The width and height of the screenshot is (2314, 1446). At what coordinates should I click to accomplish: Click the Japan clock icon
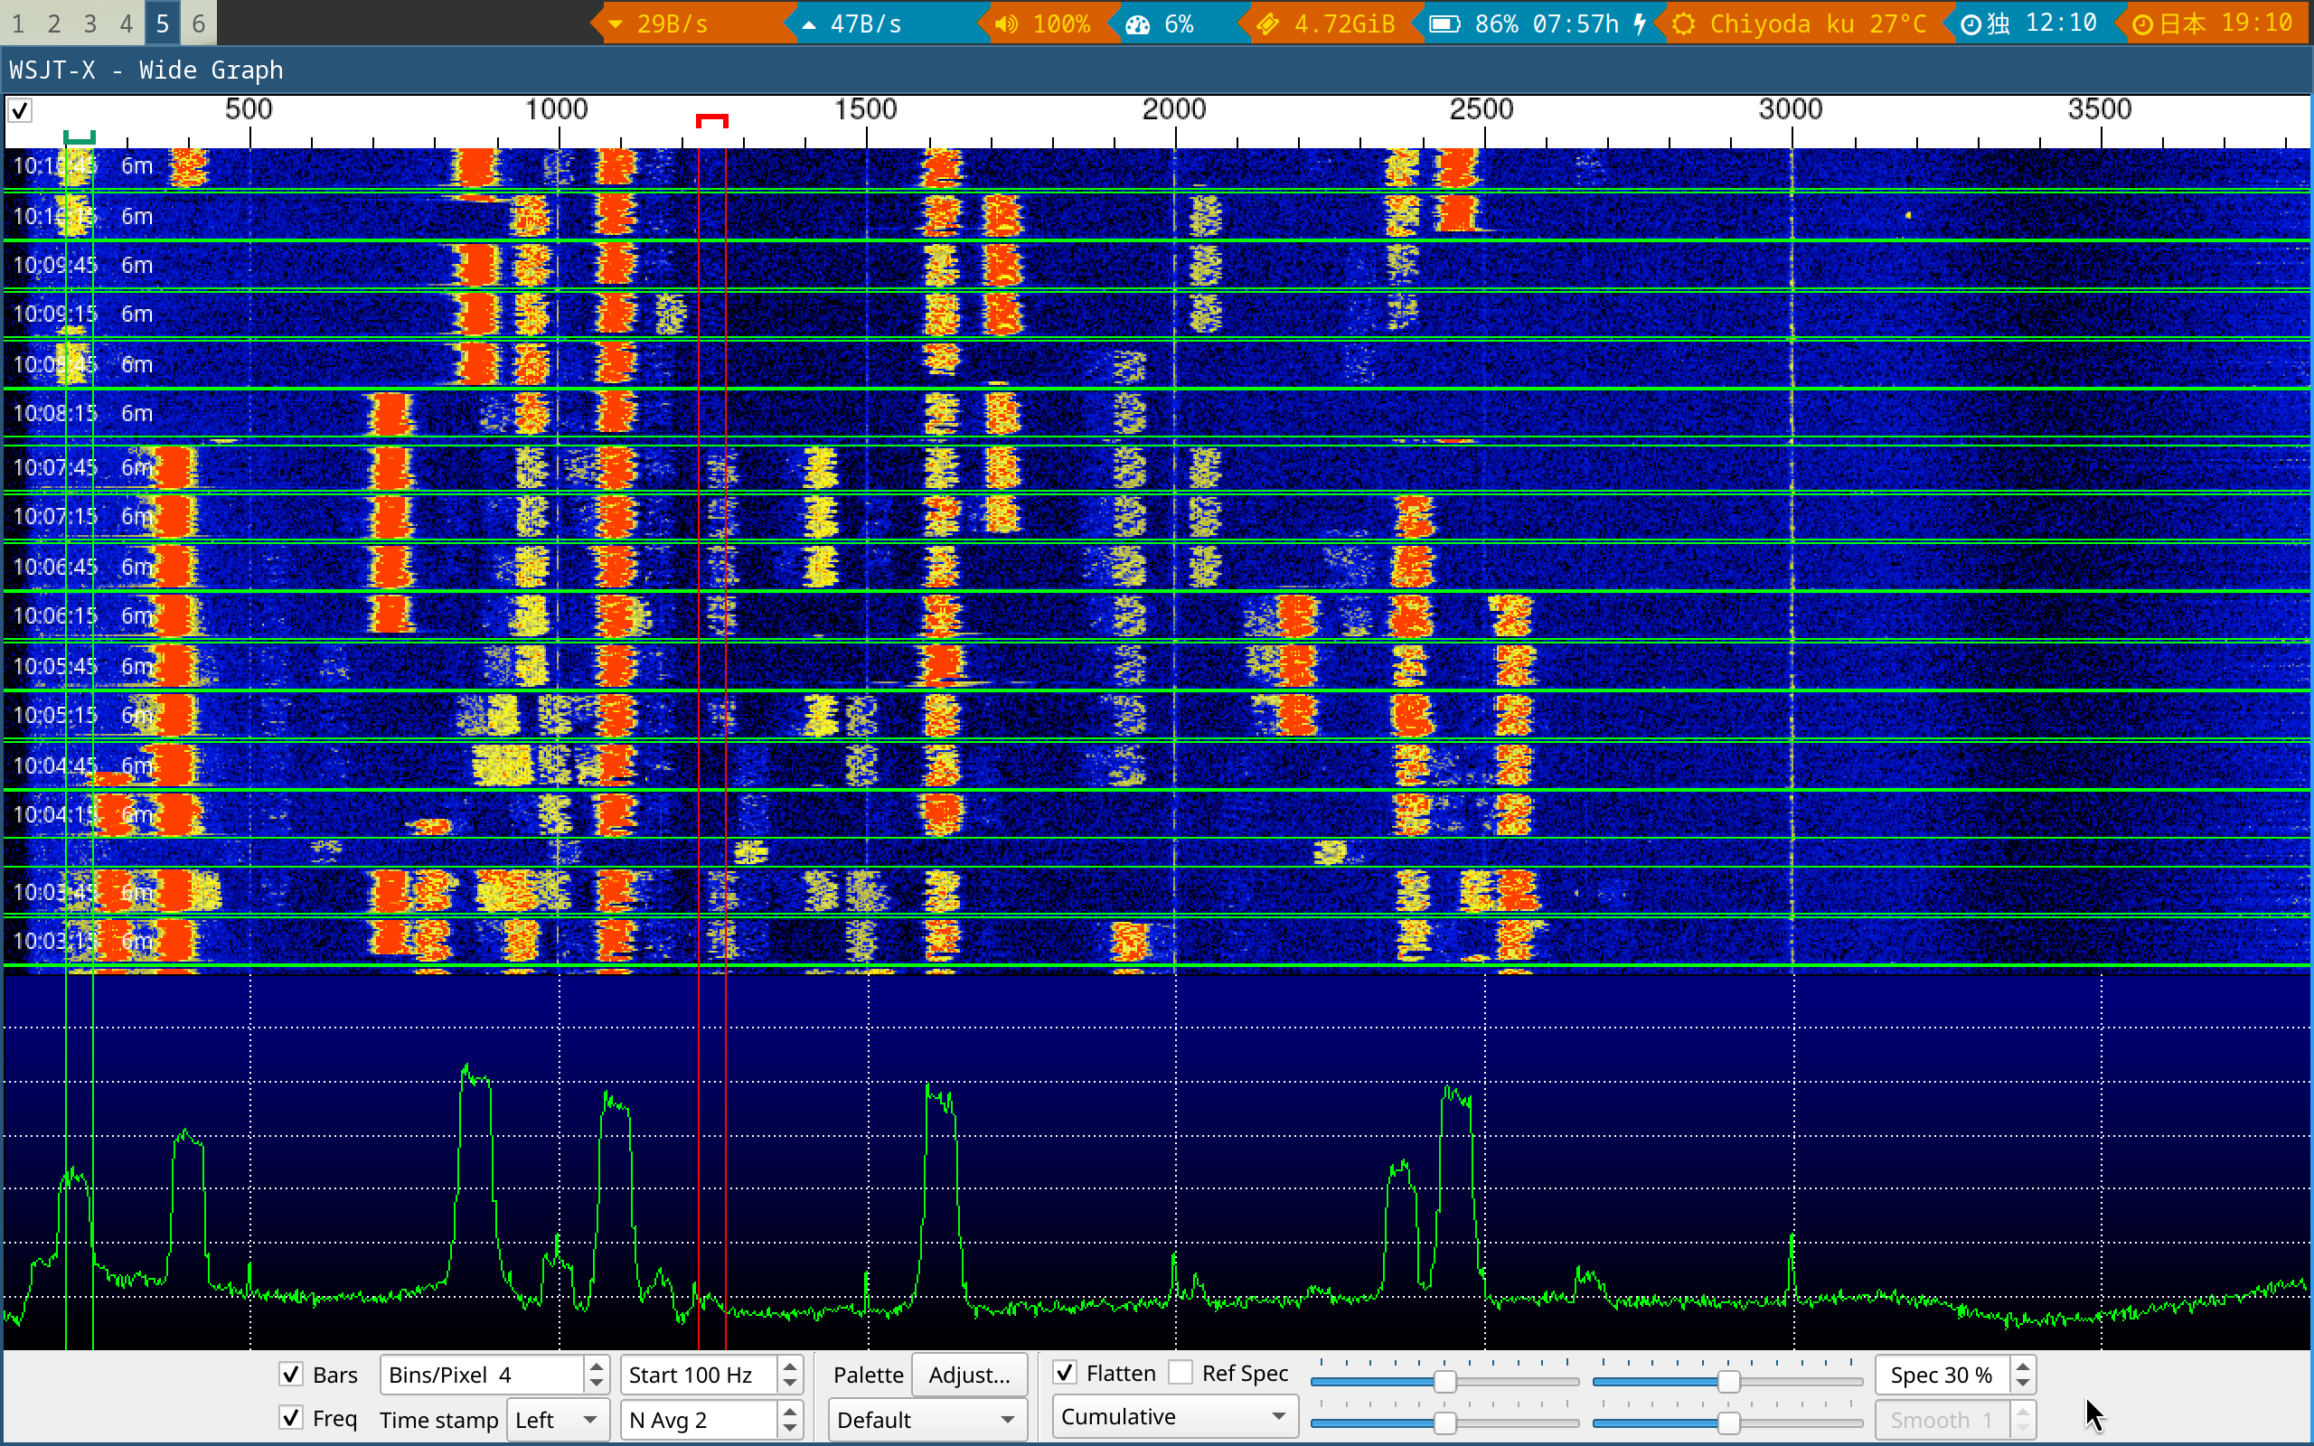point(2143,23)
